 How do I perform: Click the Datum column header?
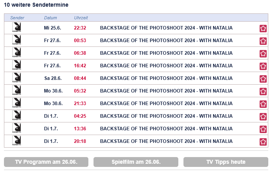(51, 18)
